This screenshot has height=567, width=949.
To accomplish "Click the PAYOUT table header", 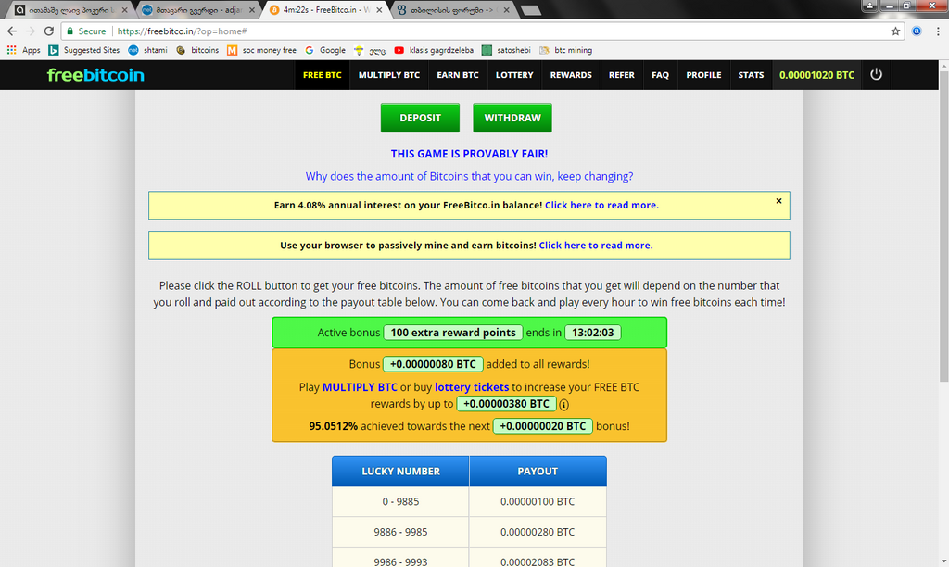I will coord(538,472).
